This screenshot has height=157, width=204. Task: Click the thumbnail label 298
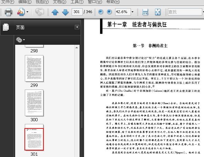(34, 51)
